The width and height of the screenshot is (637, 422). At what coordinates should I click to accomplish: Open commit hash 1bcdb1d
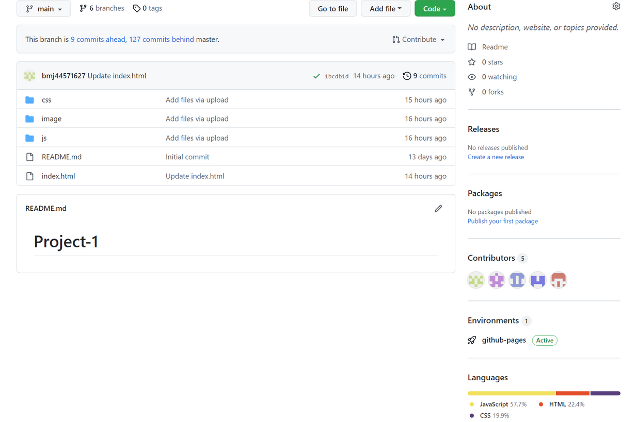click(x=337, y=76)
